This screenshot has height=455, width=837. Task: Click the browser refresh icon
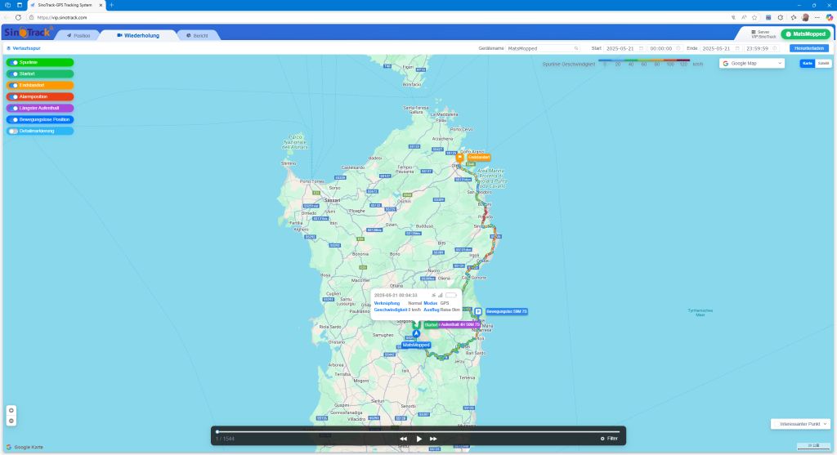(x=20, y=17)
